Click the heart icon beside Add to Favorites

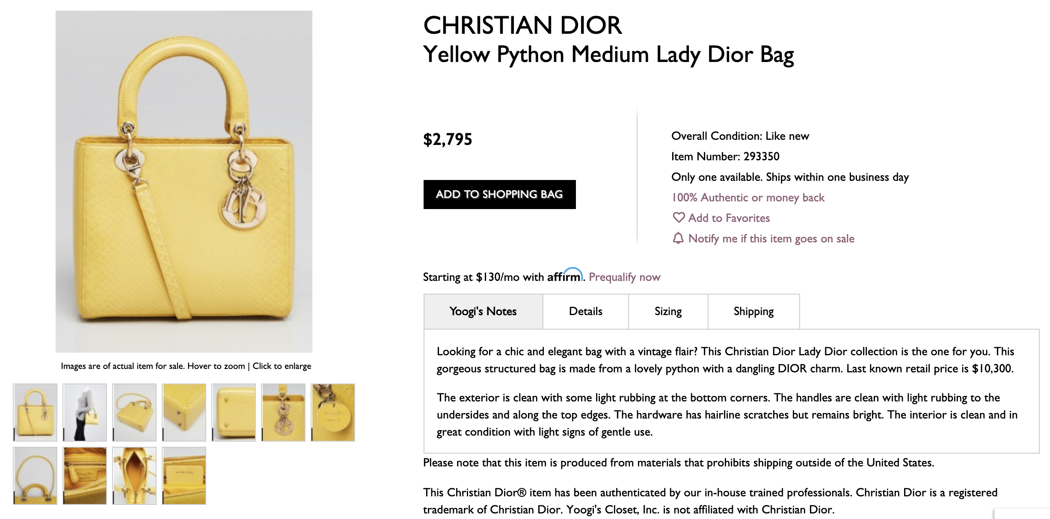pos(679,218)
